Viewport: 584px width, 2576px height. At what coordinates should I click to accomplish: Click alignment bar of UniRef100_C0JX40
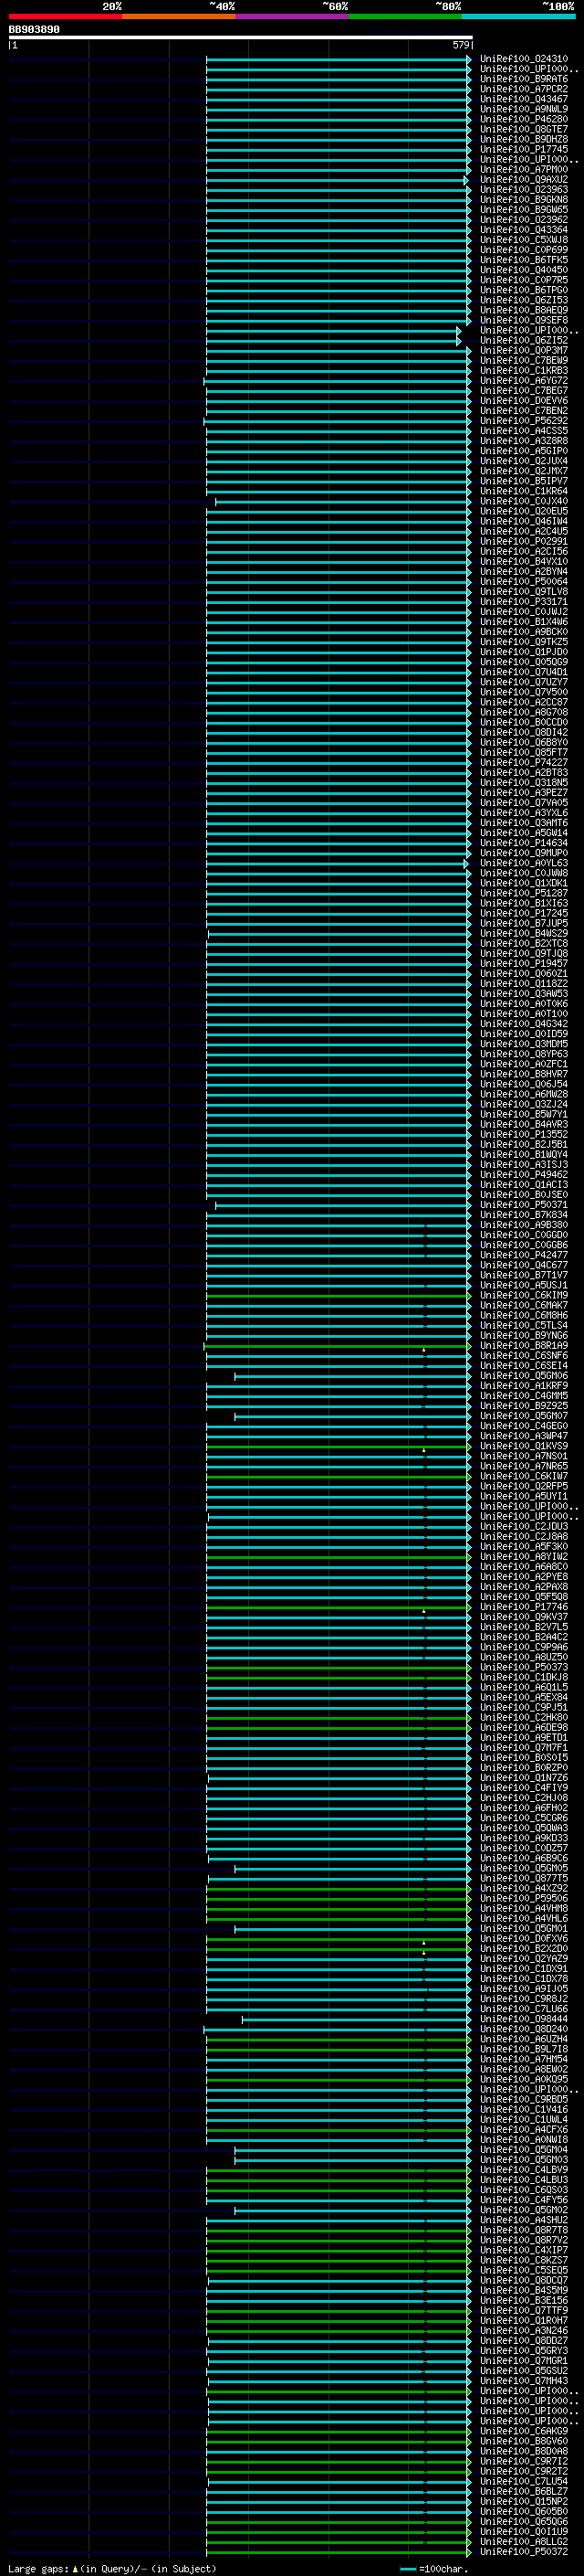click(342, 502)
